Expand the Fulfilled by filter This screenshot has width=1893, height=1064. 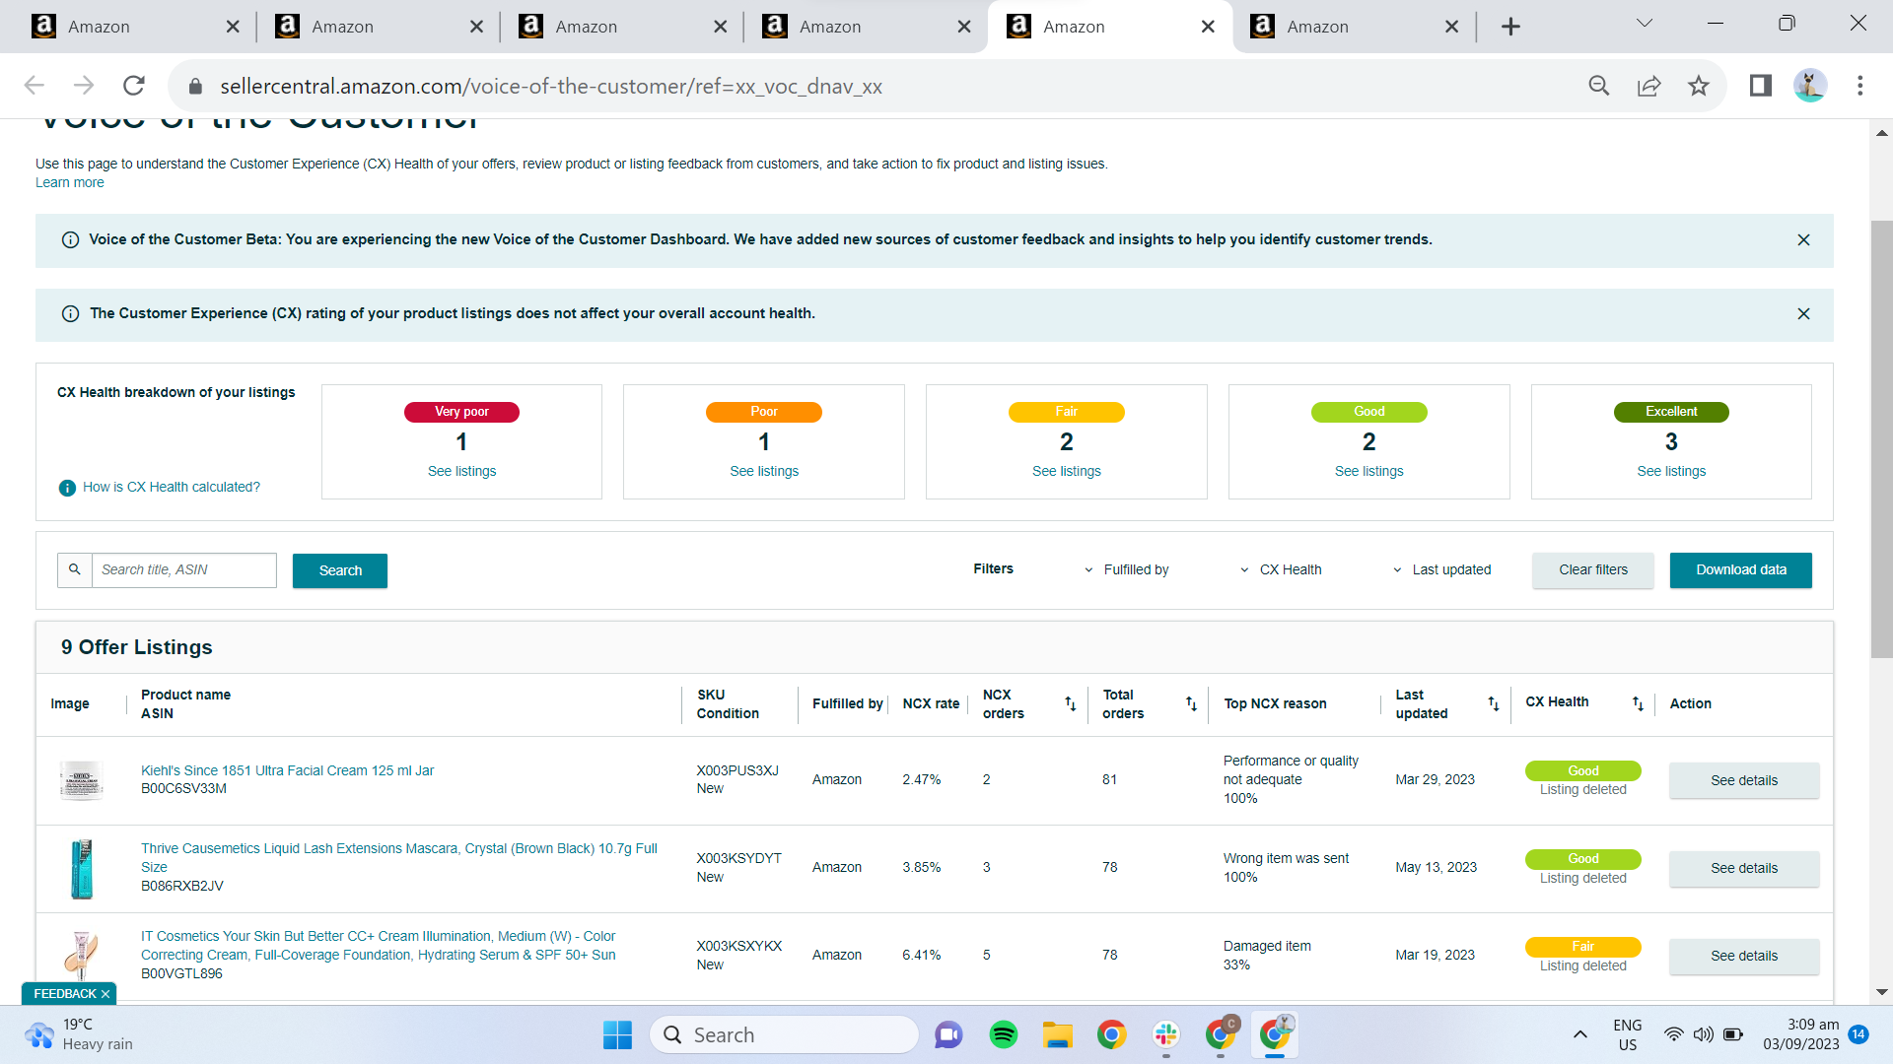pyautogui.click(x=1127, y=569)
